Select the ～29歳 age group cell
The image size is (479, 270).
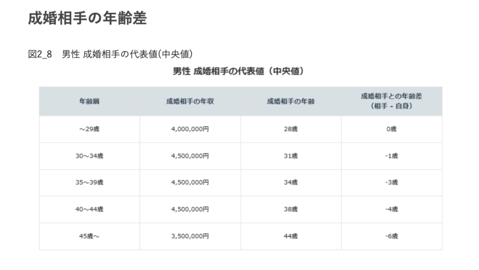(x=90, y=129)
